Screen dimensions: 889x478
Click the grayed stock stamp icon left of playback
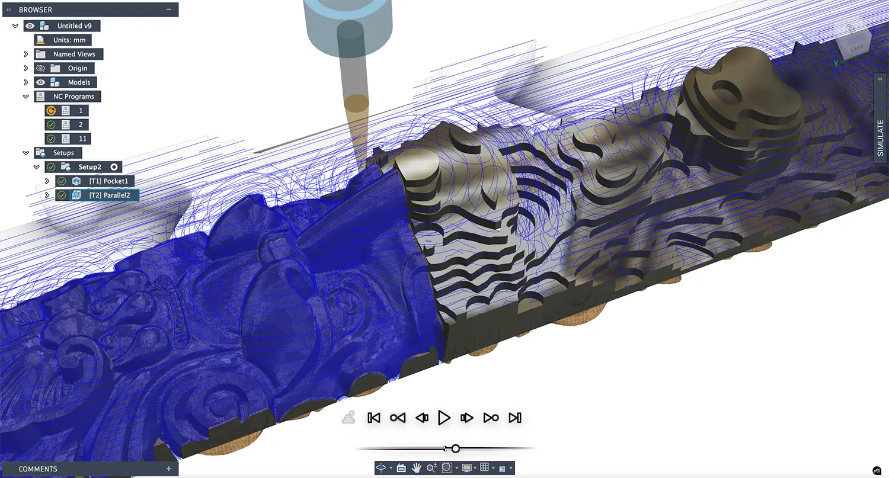click(x=348, y=418)
